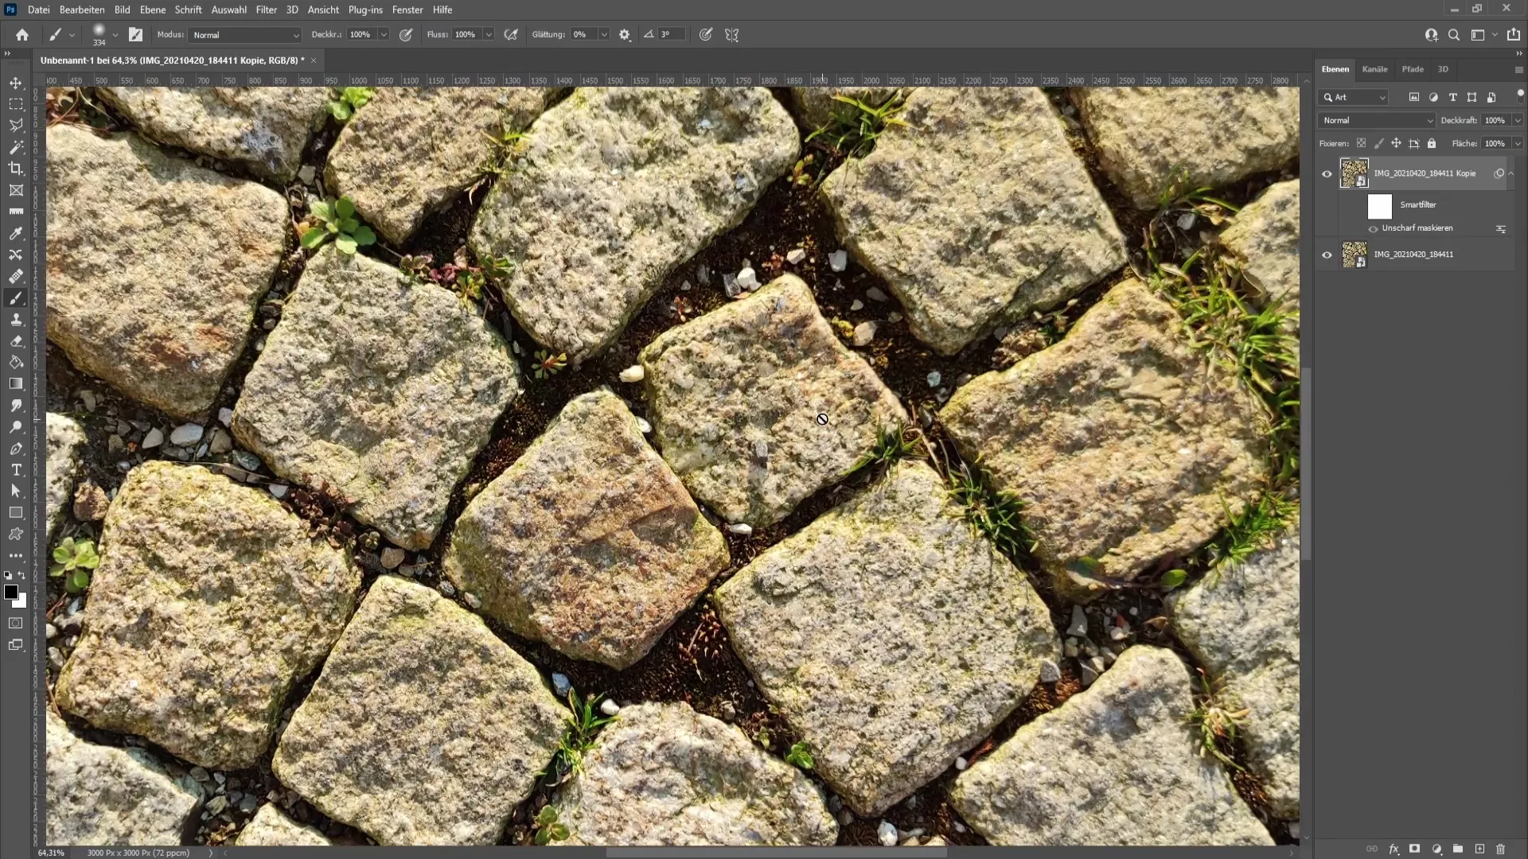Toggle Unscharf maskieren smart filter visibility
The image size is (1528, 859).
[1374, 228]
